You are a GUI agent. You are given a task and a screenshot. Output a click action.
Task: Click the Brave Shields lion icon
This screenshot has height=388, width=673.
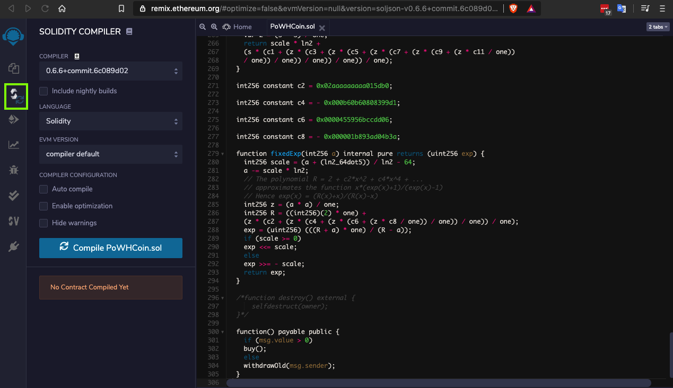tap(513, 8)
